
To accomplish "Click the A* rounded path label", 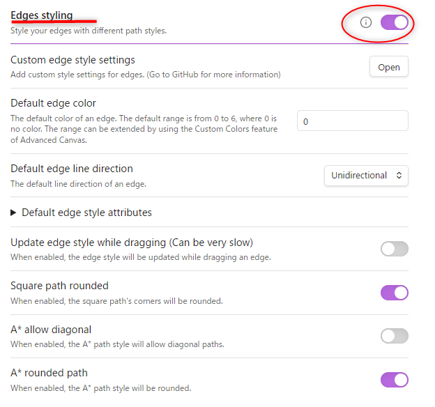I will 49,373.
